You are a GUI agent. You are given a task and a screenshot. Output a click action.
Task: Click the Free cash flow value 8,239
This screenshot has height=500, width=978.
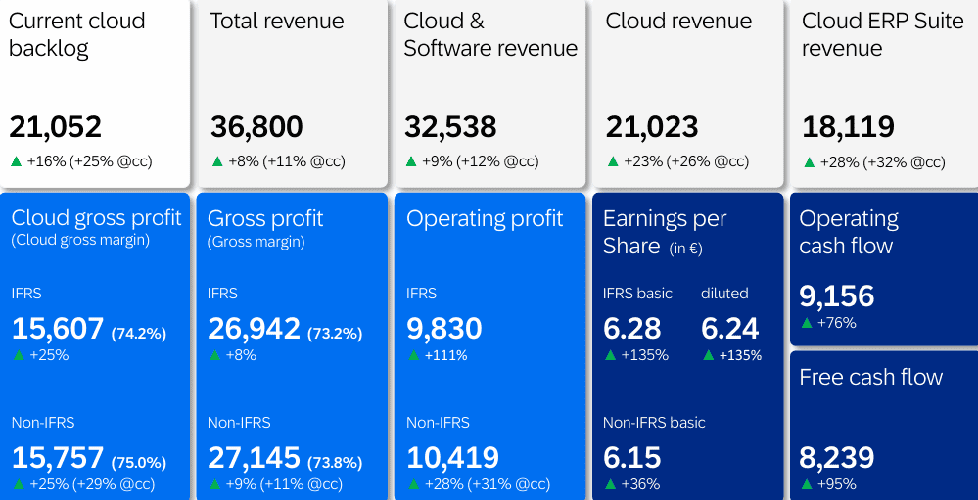click(x=836, y=458)
